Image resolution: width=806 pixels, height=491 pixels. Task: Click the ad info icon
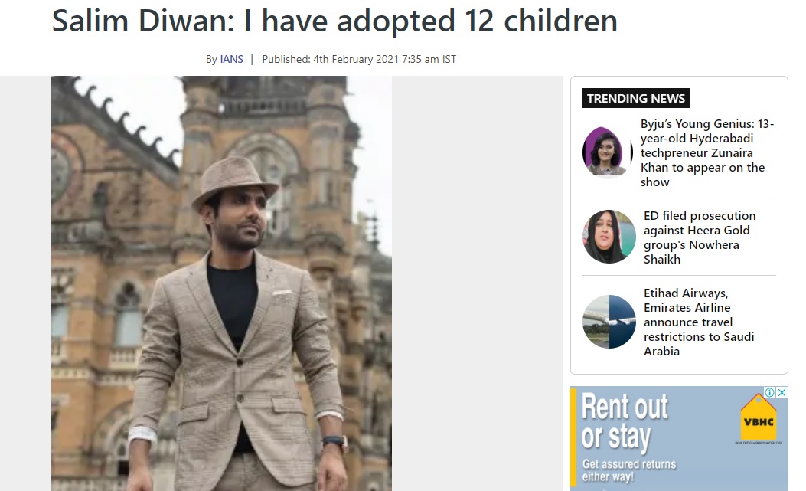pos(769,393)
